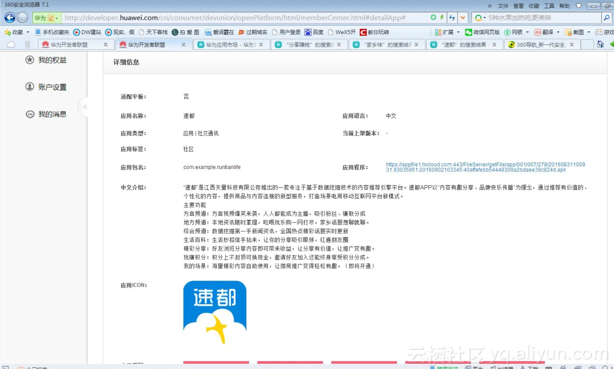Open the 现实、假 bookmark

coord(119,32)
